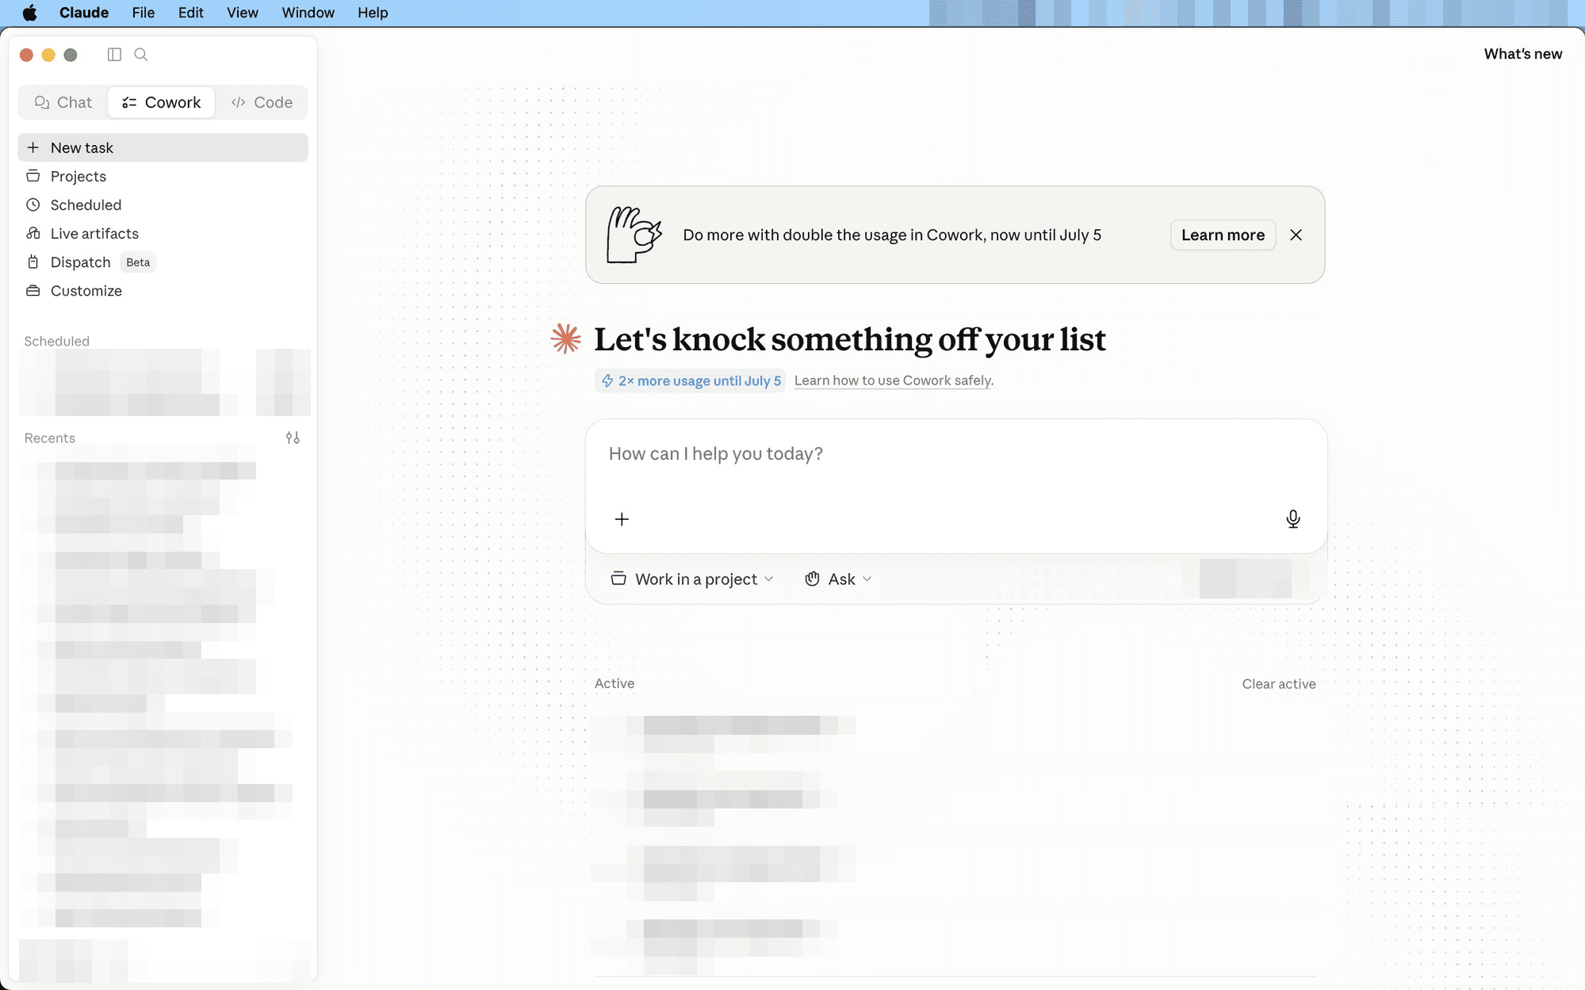The image size is (1585, 990).
Task: Click the 2× more usage until July 5 badge
Action: point(691,380)
